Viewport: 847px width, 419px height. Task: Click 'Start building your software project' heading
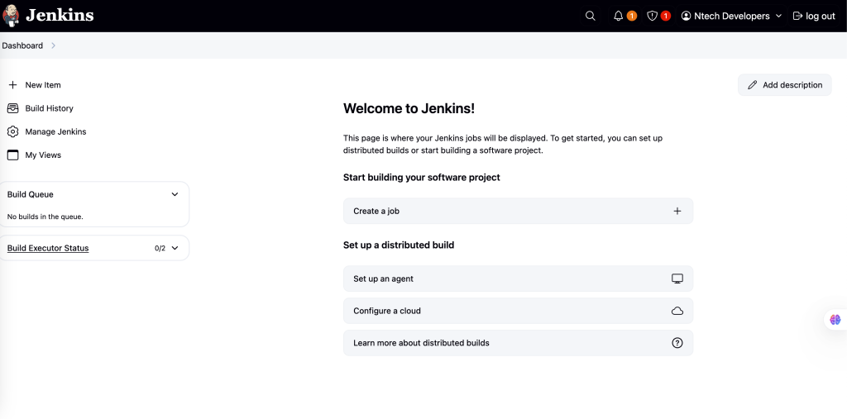point(422,178)
